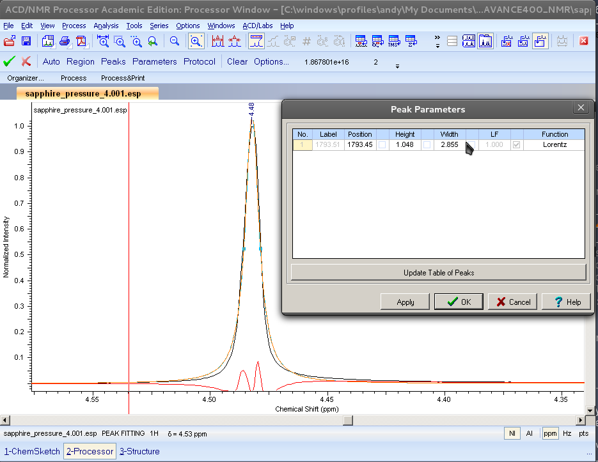Open the ACD/Labs menu
The width and height of the screenshot is (598, 462).
[258, 26]
